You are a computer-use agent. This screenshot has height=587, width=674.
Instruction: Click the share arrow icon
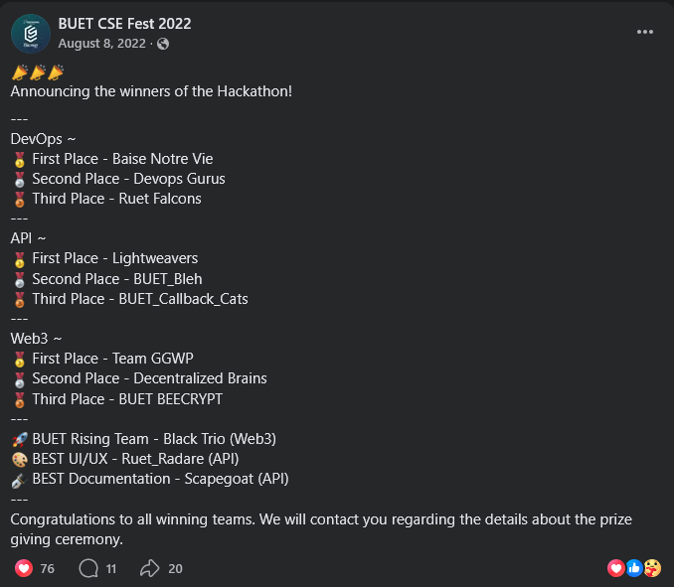click(x=150, y=568)
